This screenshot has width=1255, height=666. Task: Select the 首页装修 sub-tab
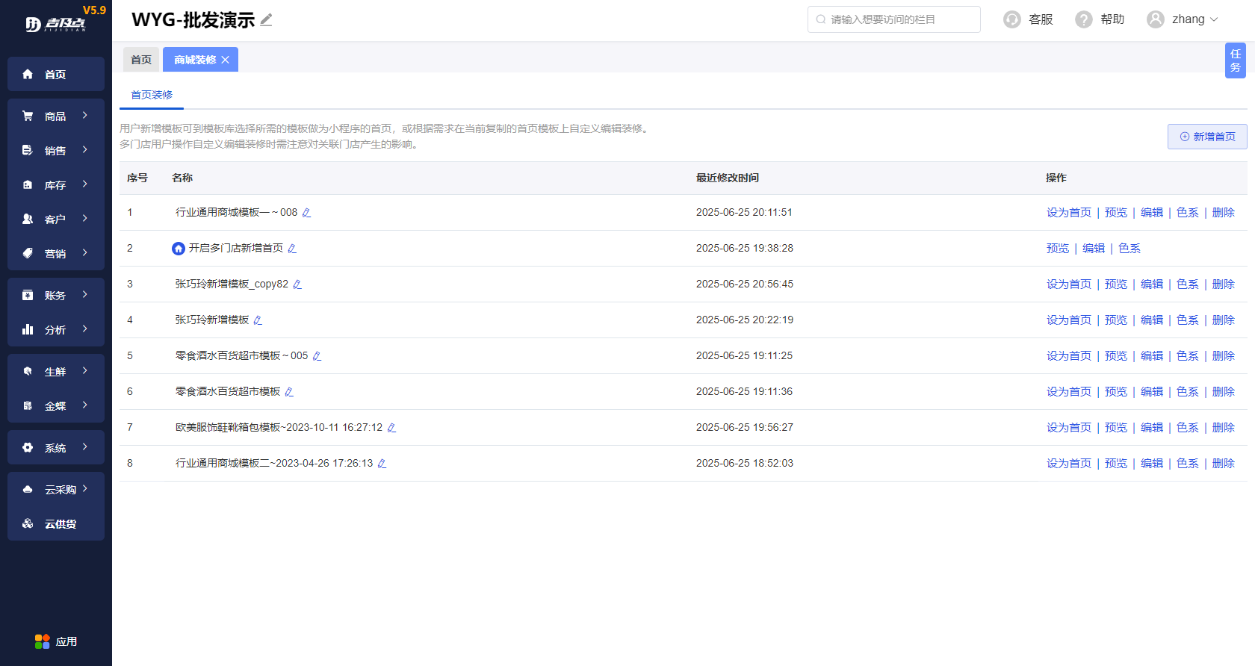click(x=152, y=95)
